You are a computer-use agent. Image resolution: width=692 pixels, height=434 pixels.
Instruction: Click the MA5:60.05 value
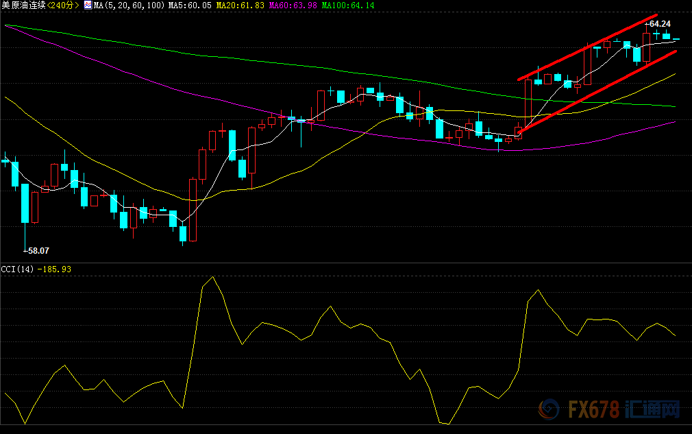click(190, 5)
